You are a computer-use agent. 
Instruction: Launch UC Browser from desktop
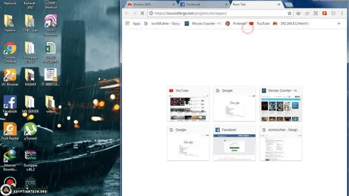point(10,77)
